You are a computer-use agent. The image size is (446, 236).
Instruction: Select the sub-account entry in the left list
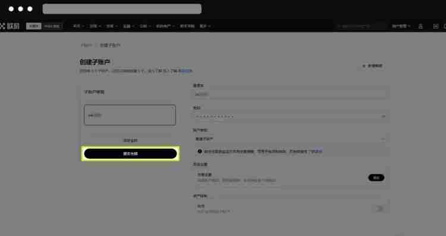tap(130, 115)
